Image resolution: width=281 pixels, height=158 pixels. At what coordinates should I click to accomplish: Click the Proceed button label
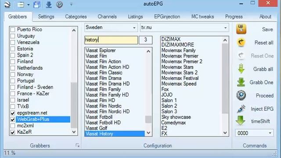click(x=264, y=96)
